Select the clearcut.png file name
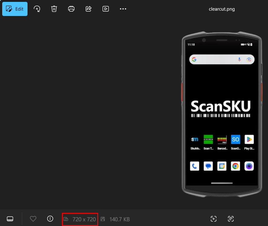 [222, 9]
